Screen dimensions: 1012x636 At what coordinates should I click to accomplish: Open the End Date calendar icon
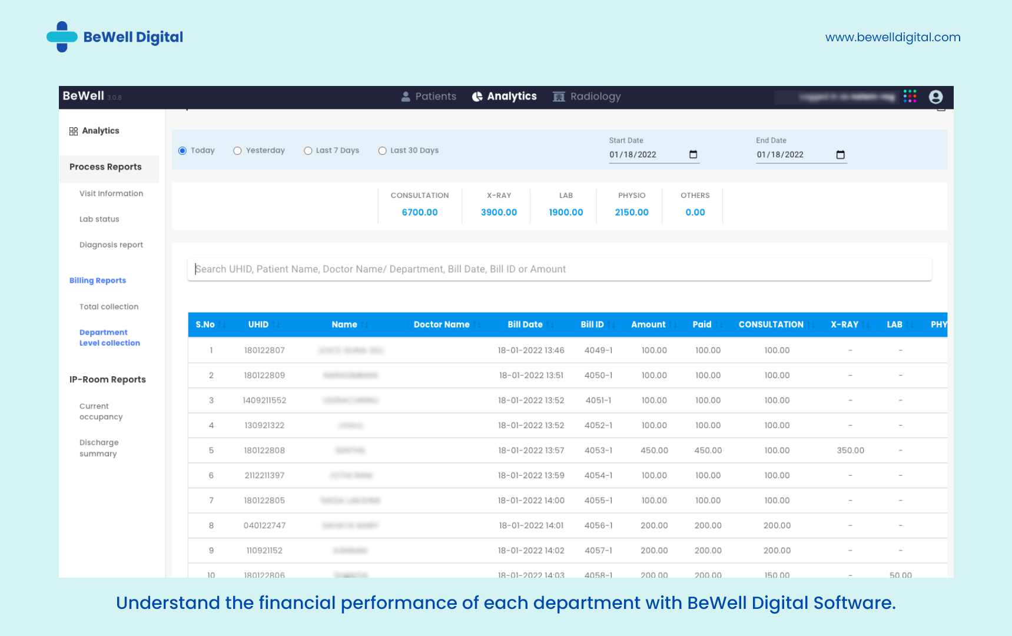click(x=841, y=154)
